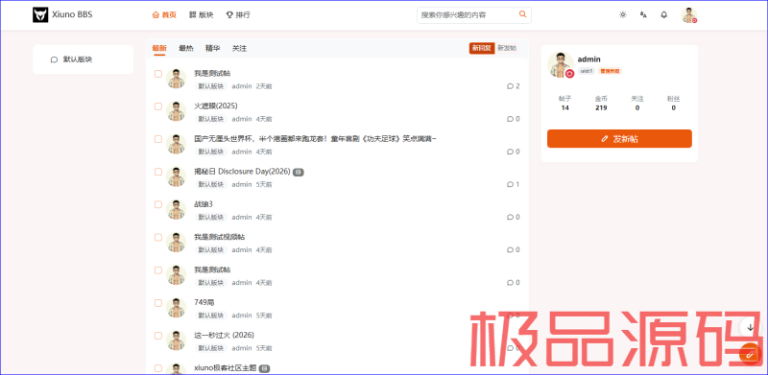768x375 pixels.
Task: Select the 最热 tab
Action: [x=186, y=48]
